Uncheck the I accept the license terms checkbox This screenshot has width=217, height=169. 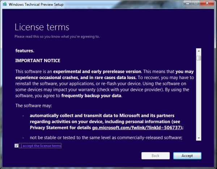[17, 146]
